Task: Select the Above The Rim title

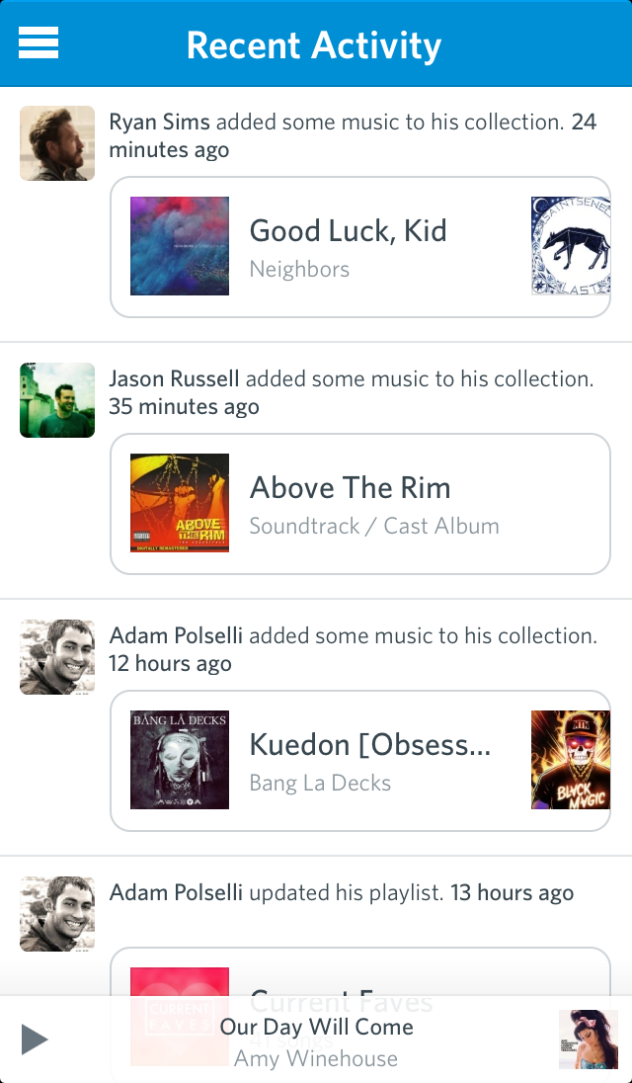Action: pyautogui.click(x=350, y=488)
